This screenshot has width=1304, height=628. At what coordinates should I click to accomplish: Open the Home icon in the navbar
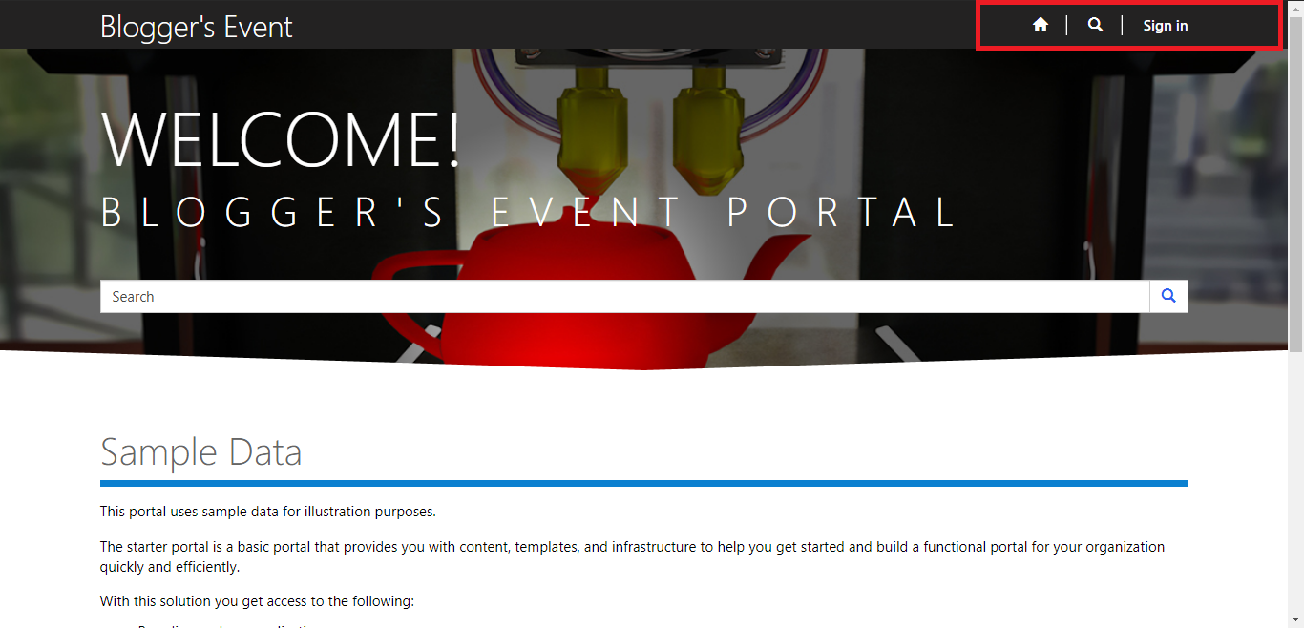click(1041, 25)
